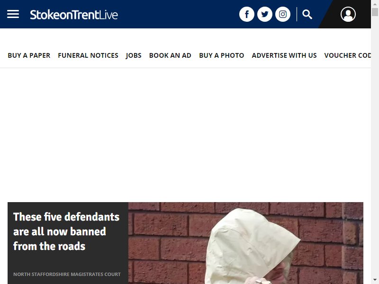Open the Voucher Codes navigation link

(x=348, y=55)
